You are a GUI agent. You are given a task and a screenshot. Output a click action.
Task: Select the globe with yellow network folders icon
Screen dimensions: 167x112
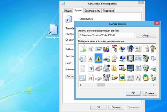pyautogui.click(x=146, y=77)
